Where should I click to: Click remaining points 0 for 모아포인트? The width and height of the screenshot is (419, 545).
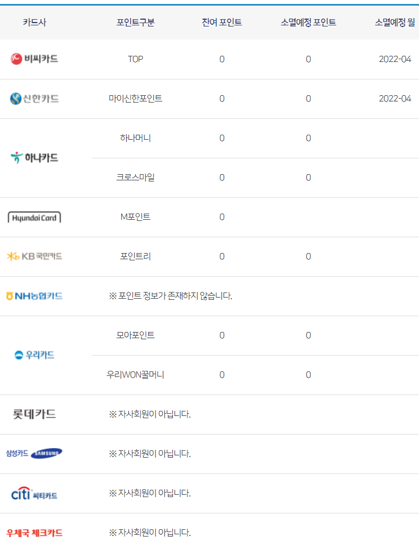[x=222, y=335]
